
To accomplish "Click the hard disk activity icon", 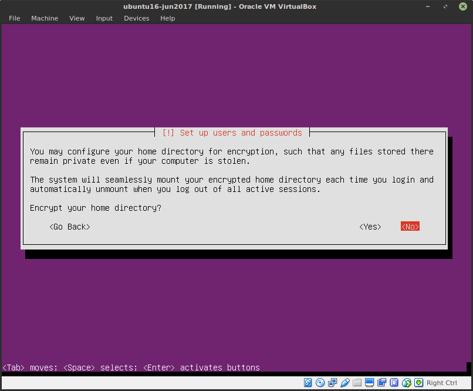I will [x=308, y=382].
